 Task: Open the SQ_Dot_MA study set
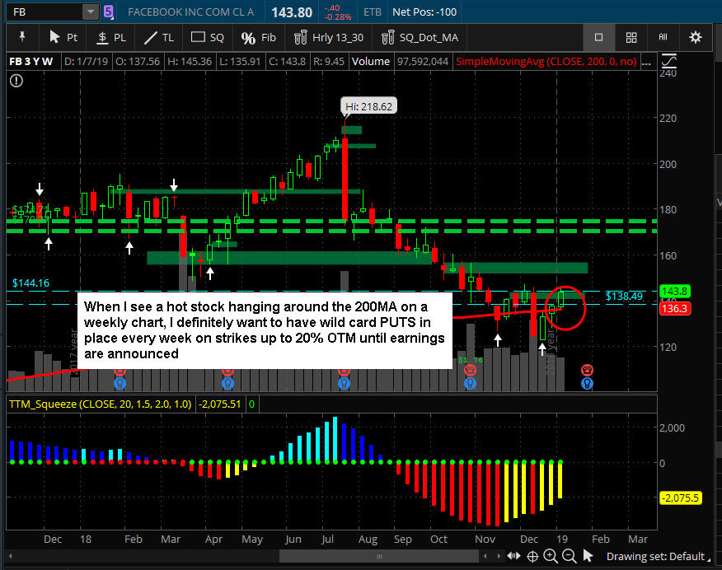pyautogui.click(x=420, y=37)
